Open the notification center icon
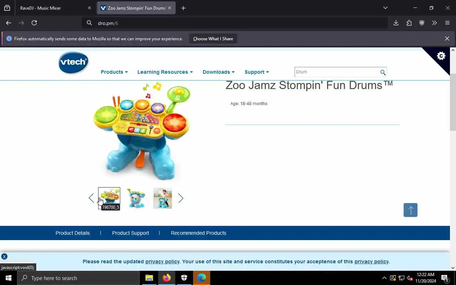456x285 pixels. tap(445, 278)
